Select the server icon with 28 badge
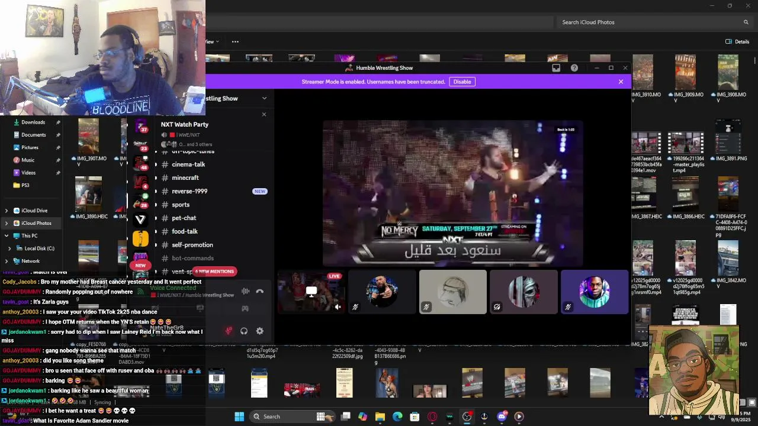Image resolution: width=758 pixels, height=426 pixels. [140, 201]
